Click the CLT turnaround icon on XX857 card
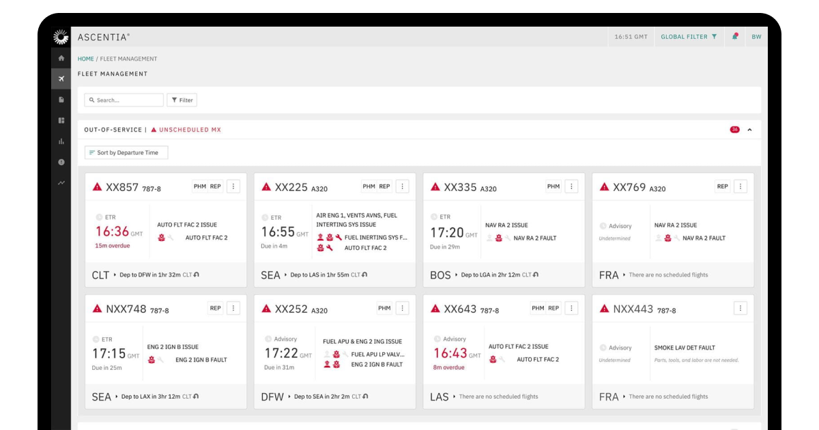Viewport: 819px width, 430px height. (196, 275)
